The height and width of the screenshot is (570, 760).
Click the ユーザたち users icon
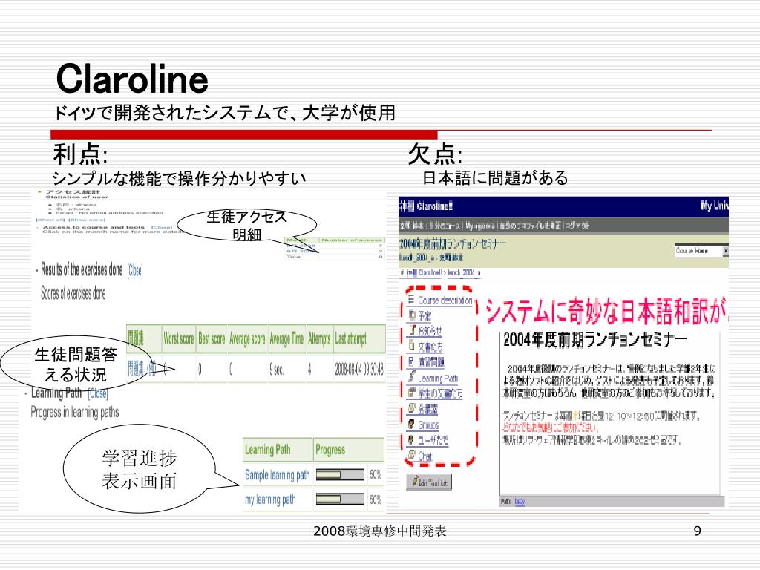pos(411,439)
